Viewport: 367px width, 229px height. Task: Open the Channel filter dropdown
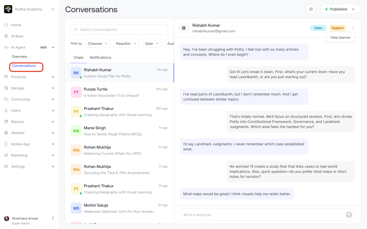coord(98,44)
